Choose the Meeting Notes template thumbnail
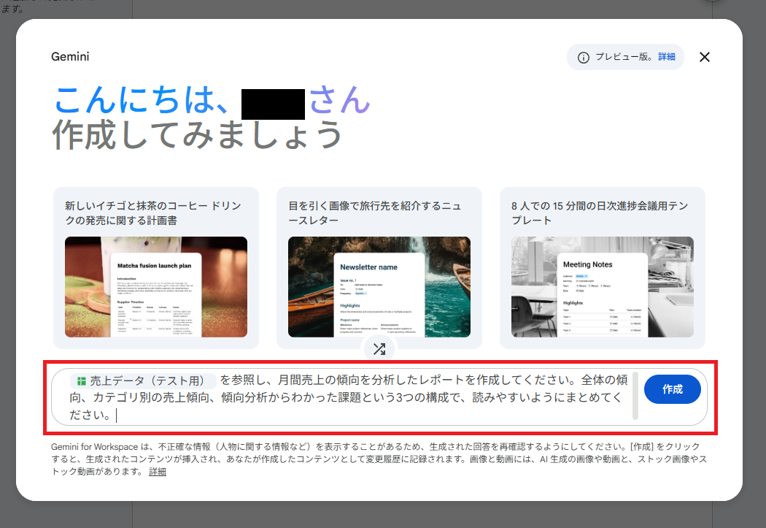The height and width of the screenshot is (528, 766). pyautogui.click(x=603, y=287)
